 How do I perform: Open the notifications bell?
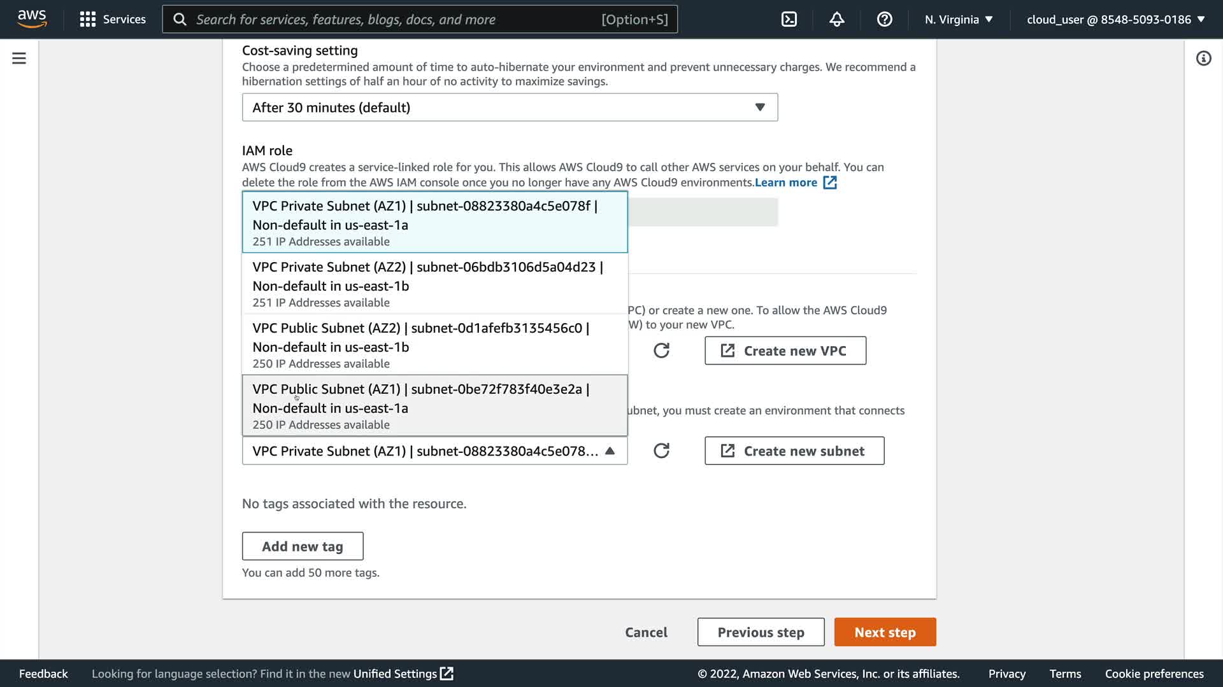pyautogui.click(x=836, y=19)
